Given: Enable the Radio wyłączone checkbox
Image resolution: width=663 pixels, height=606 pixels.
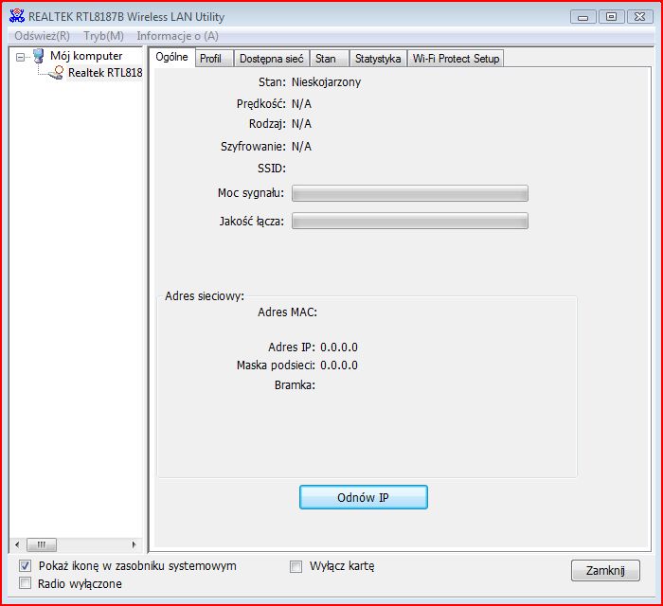Looking at the screenshot, I should (x=26, y=583).
